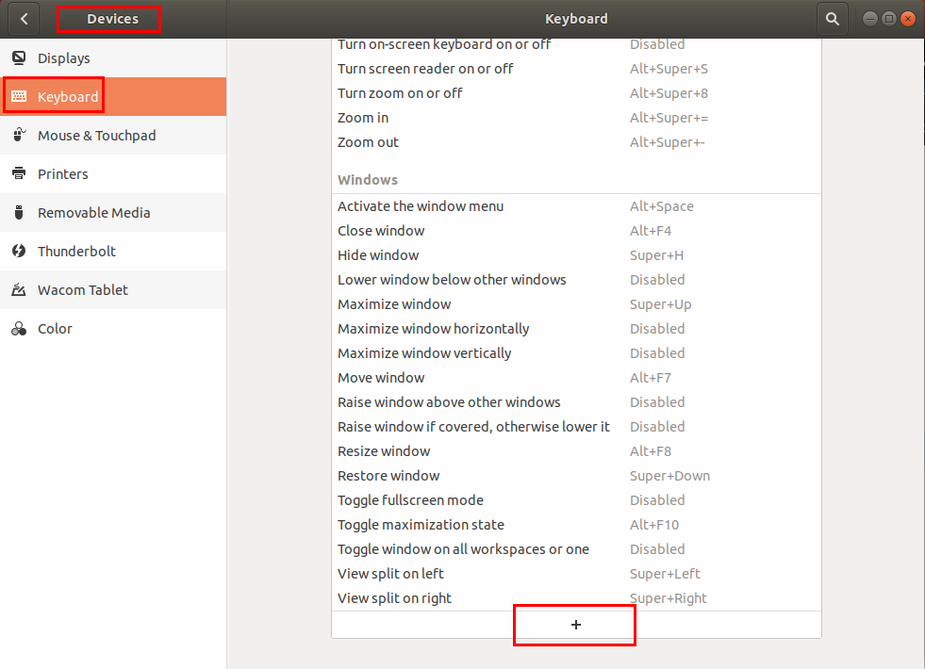This screenshot has width=925, height=669.
Task: Select 'Activate the window menu' row
Action: [x=576, y=206]
